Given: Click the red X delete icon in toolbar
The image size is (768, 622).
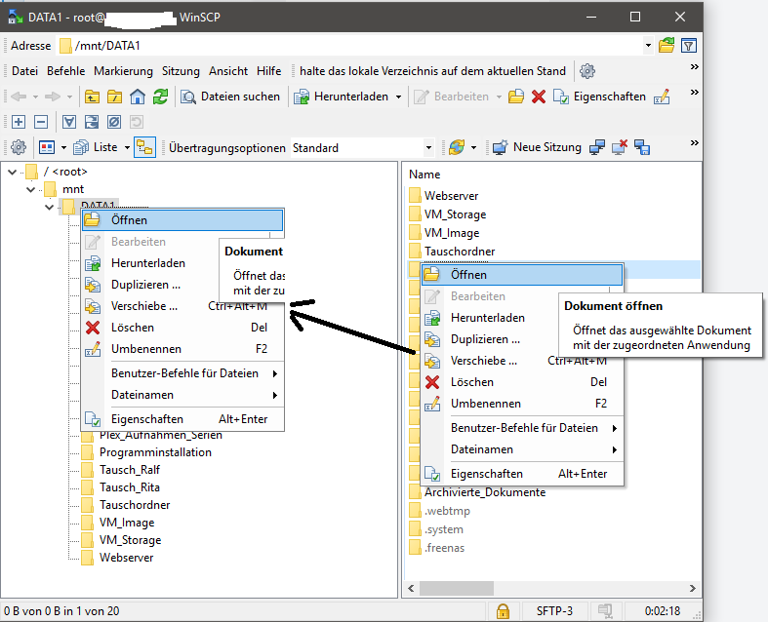Looking at the screenshot, I should coord(538,97).
